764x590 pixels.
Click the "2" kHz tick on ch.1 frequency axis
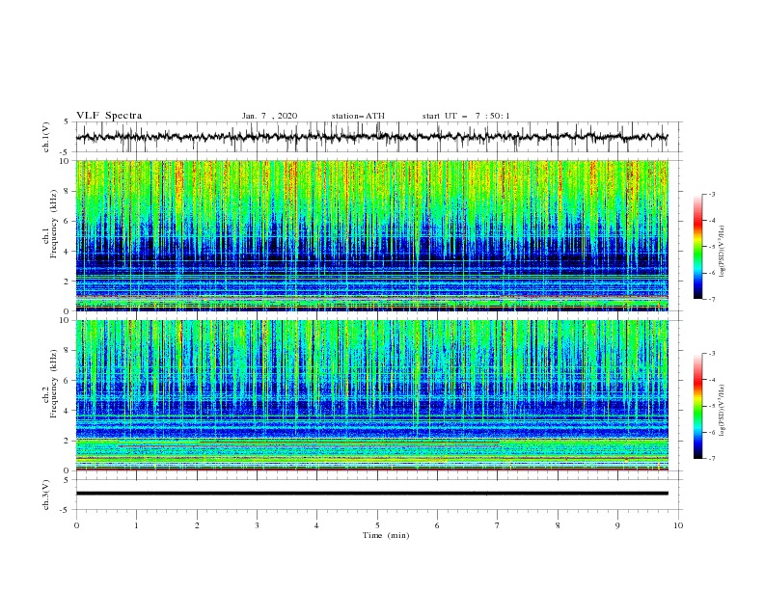[68, 282]
